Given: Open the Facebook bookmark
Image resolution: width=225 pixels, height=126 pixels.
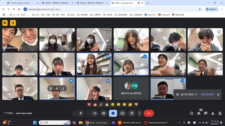Looking at the screenshot, I should coord(150,15).
